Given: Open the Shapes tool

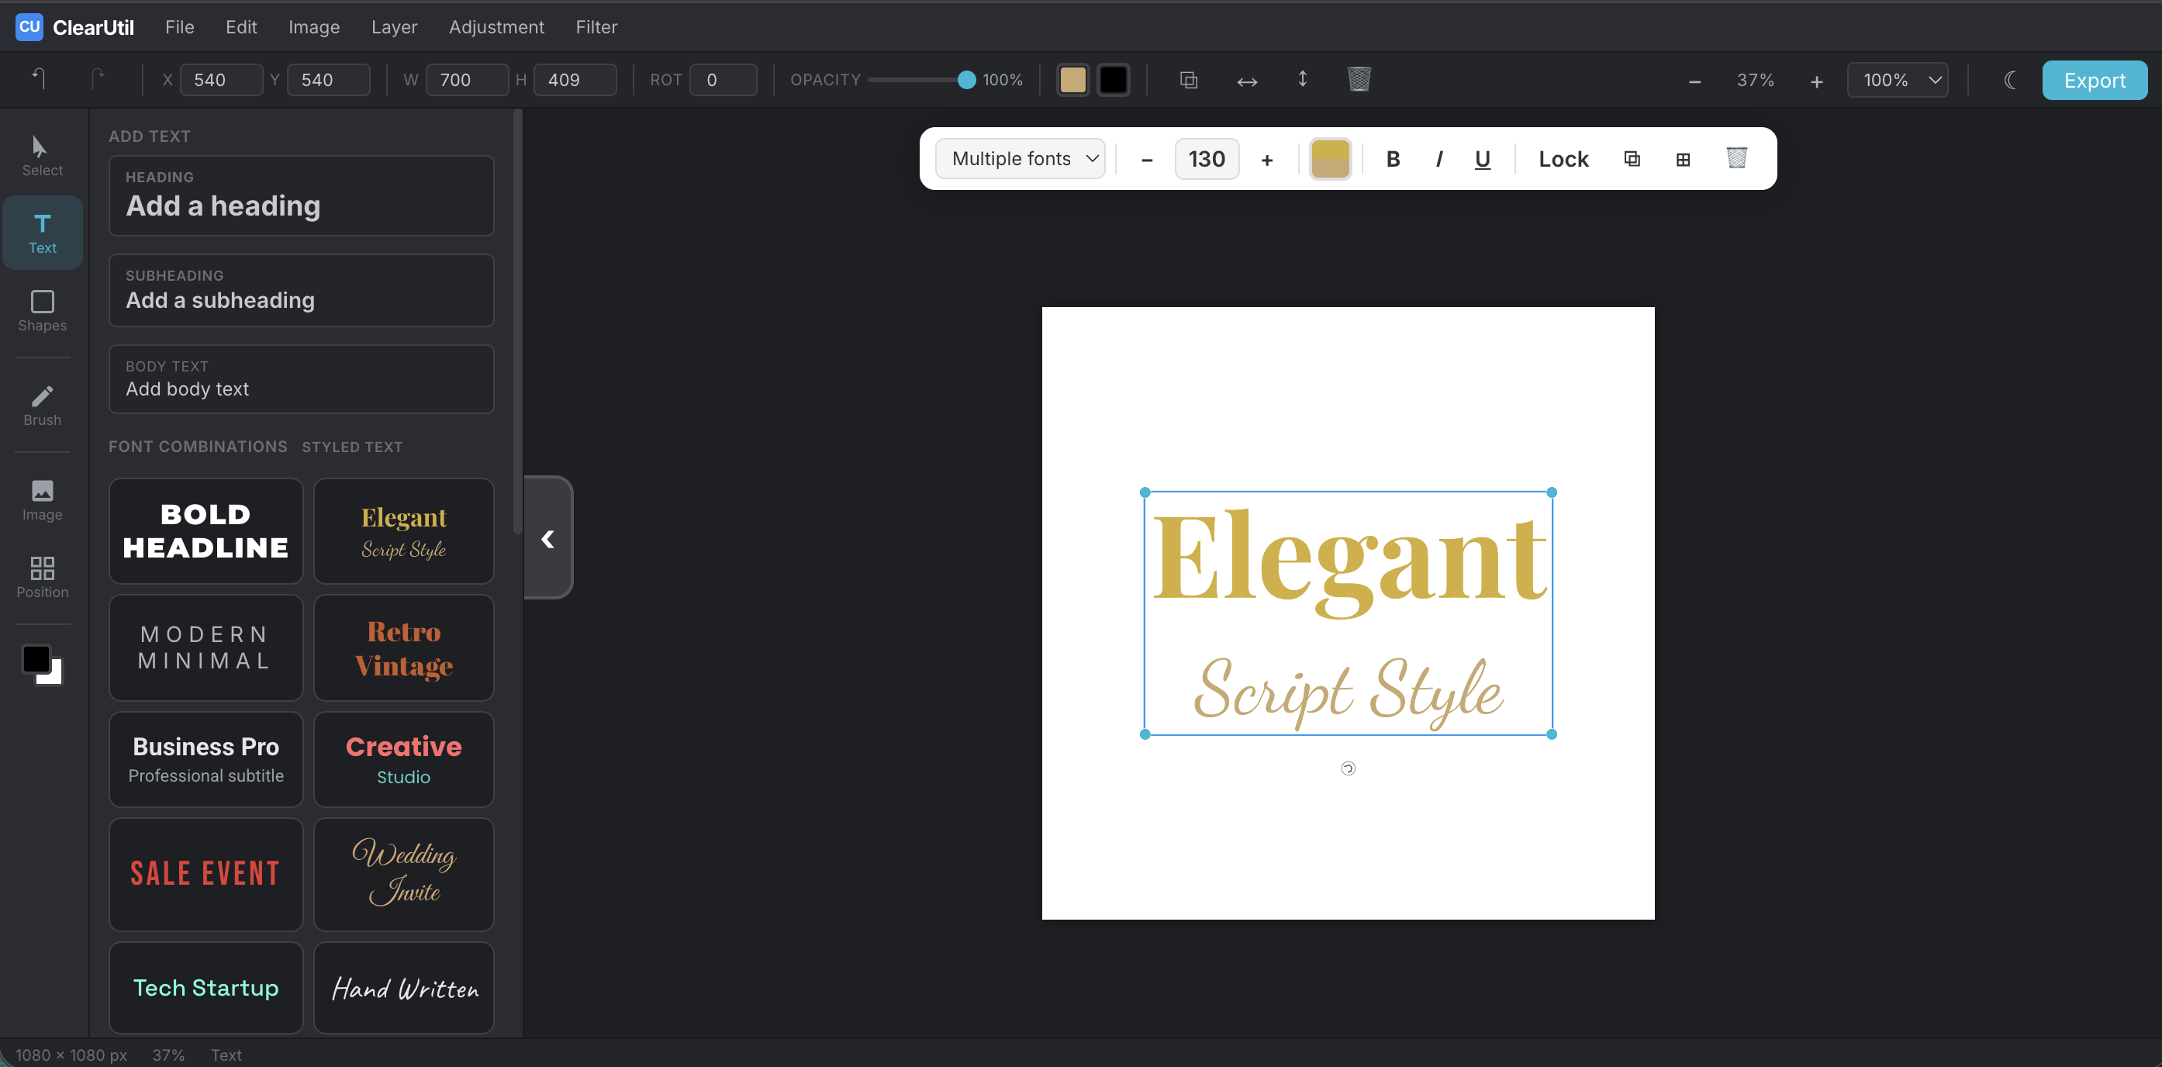Looking at the screenshot, I should coord(42,311).
